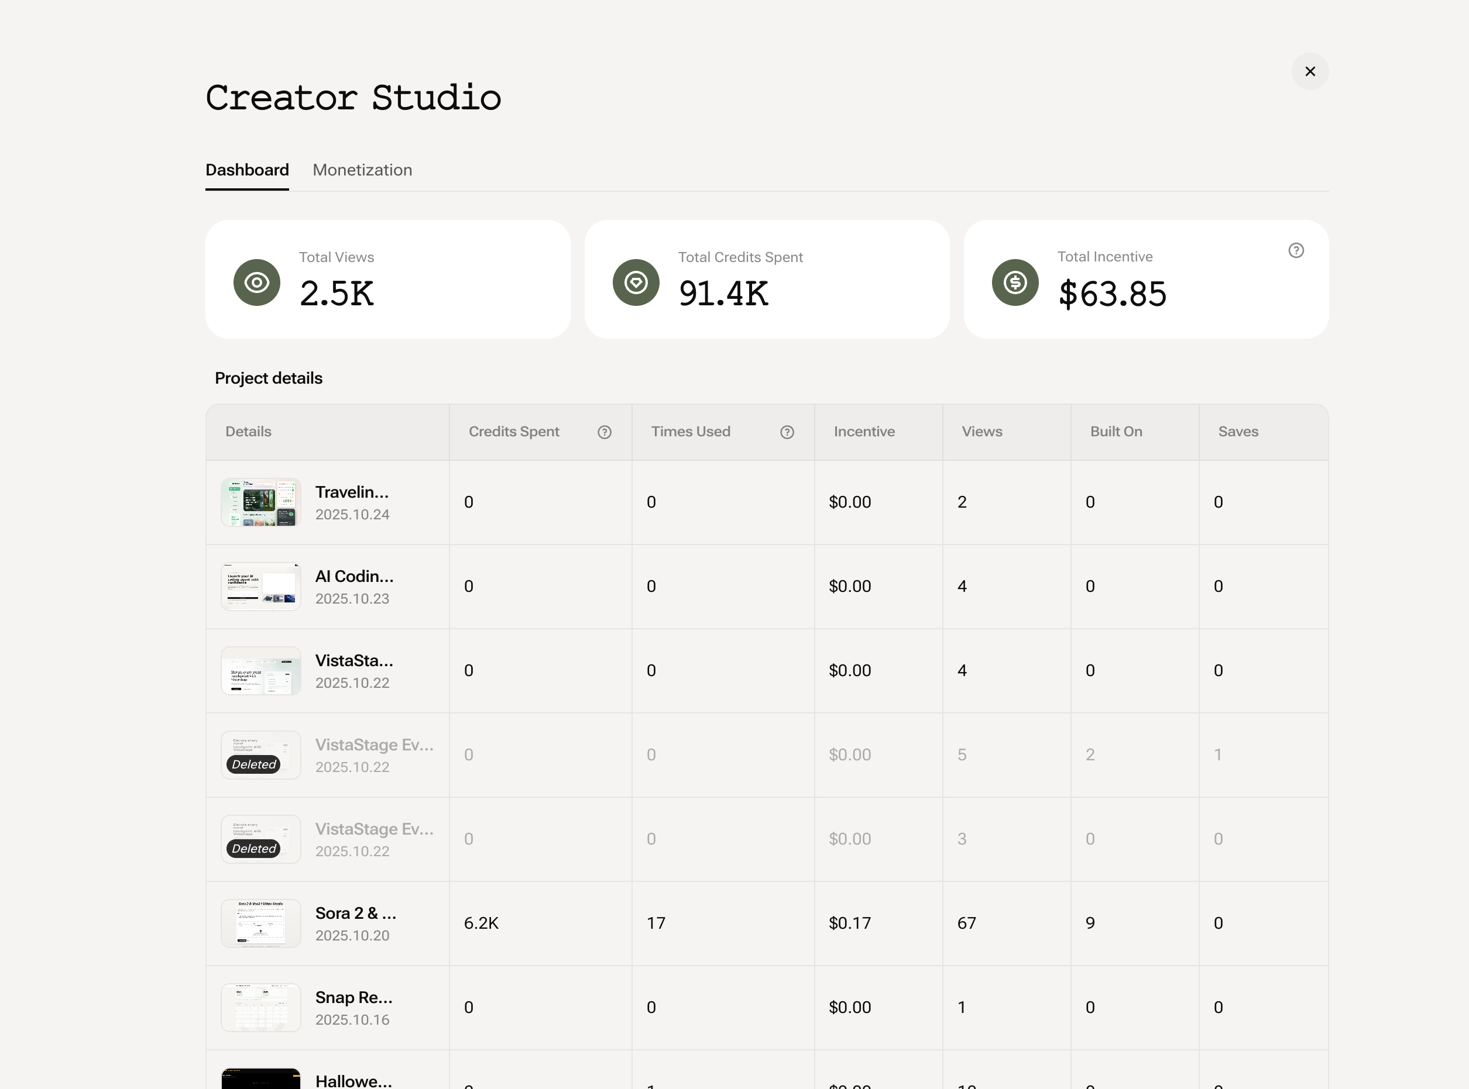
Task: Click the Built On column header
Action: point(1116,432)
